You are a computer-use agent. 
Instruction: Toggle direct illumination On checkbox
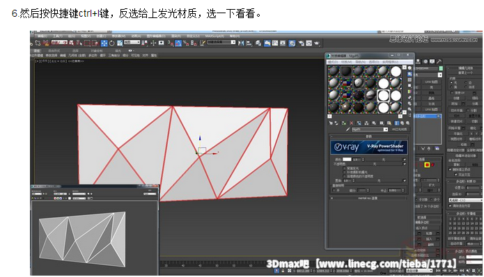[x=334, y=190]
